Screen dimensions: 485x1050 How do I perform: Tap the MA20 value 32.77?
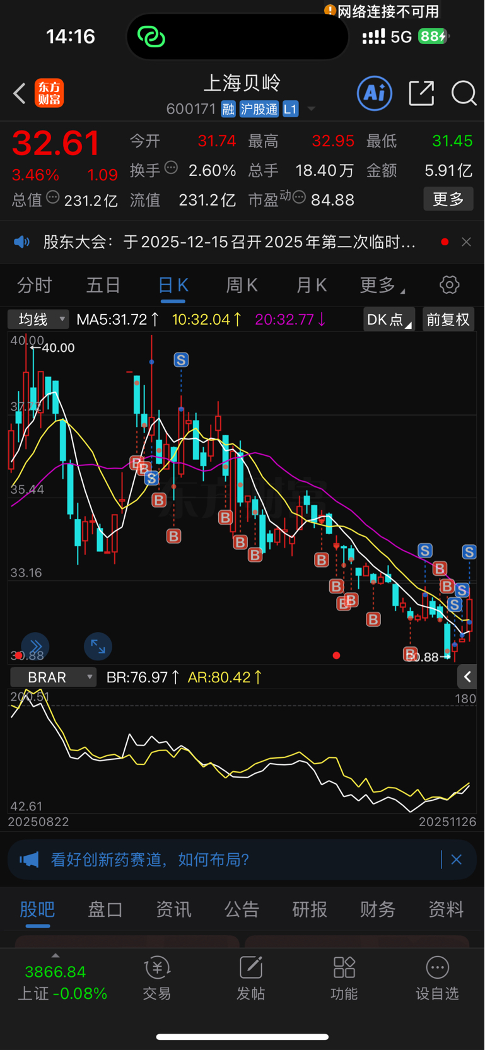pos(291,320)
